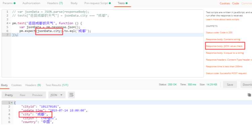Insert snippet Status code: Code is 200
Screen dimensions: 252x125
[219, 33]
